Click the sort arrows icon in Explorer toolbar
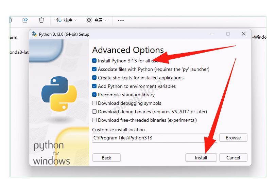 coord(58,20)
